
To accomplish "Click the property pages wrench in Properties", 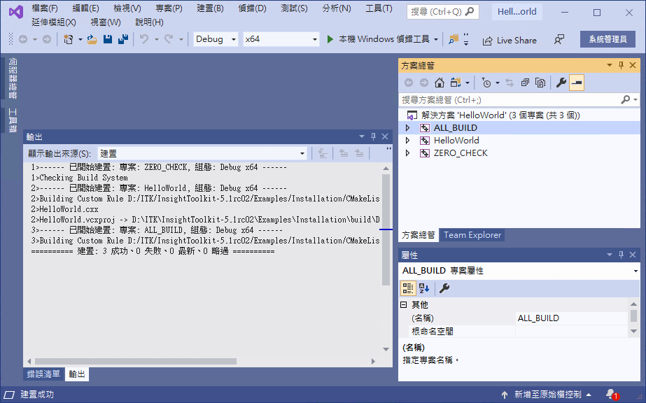I will [444, 288].
